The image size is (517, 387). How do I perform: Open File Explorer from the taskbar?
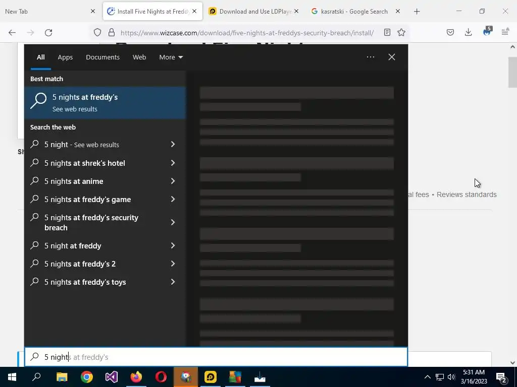62,377
